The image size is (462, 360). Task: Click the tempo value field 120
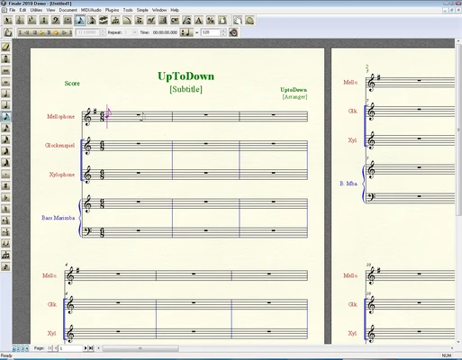tap(211, 32)
